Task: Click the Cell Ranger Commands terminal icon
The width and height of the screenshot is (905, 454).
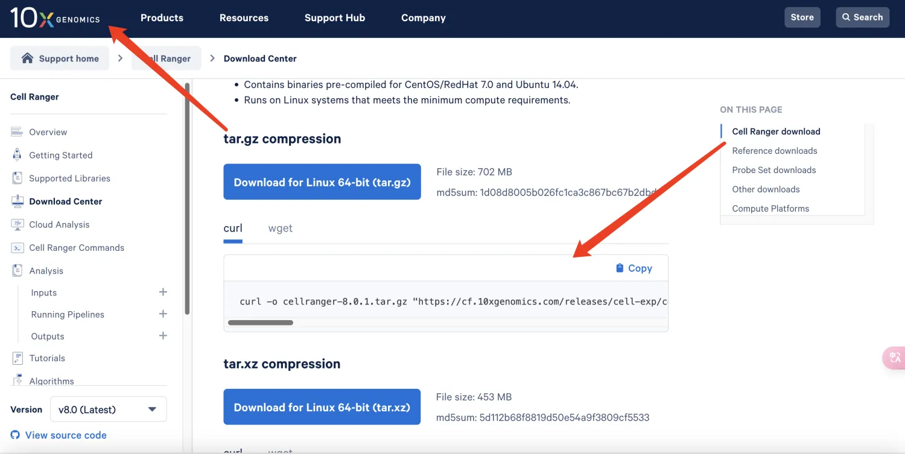Action: point(17,248)
